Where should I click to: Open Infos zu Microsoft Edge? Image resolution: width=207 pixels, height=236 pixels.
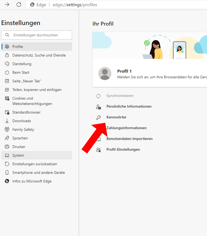click(x=32, y=181)
